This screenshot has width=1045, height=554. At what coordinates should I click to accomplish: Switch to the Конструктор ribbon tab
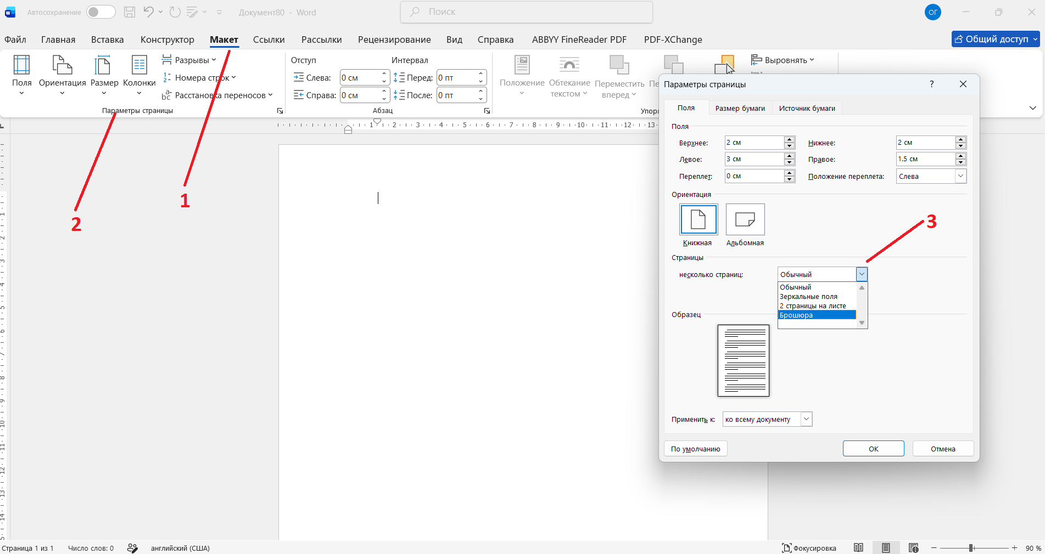tap(167, 39)
